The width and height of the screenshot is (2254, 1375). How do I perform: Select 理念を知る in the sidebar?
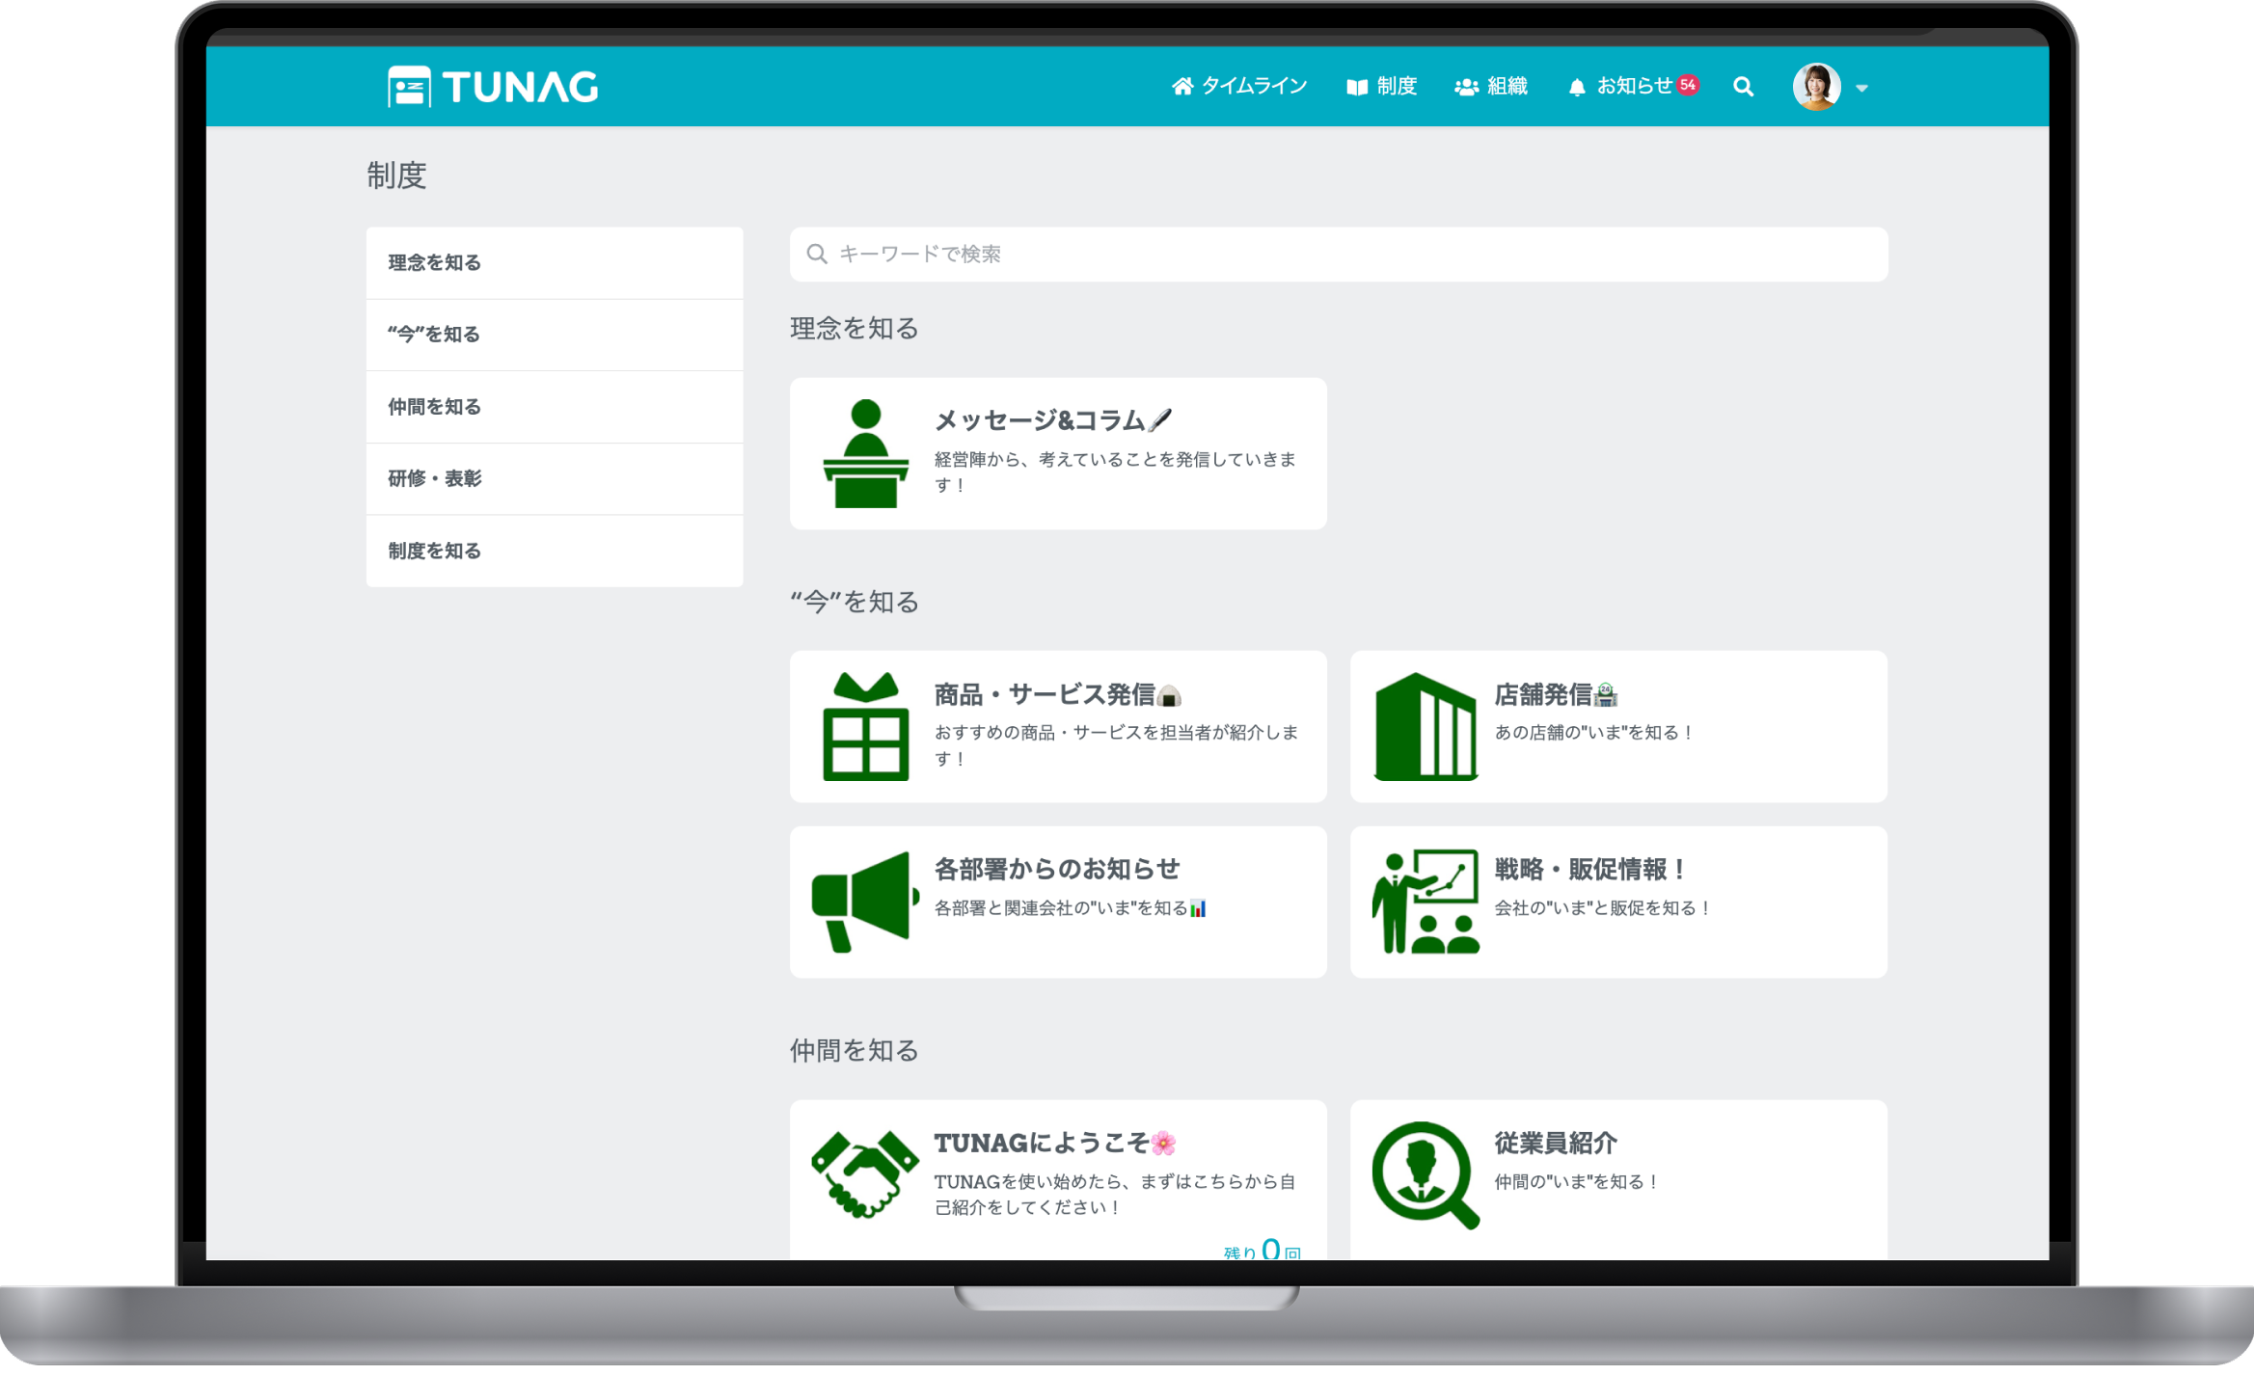click(435, 263)
